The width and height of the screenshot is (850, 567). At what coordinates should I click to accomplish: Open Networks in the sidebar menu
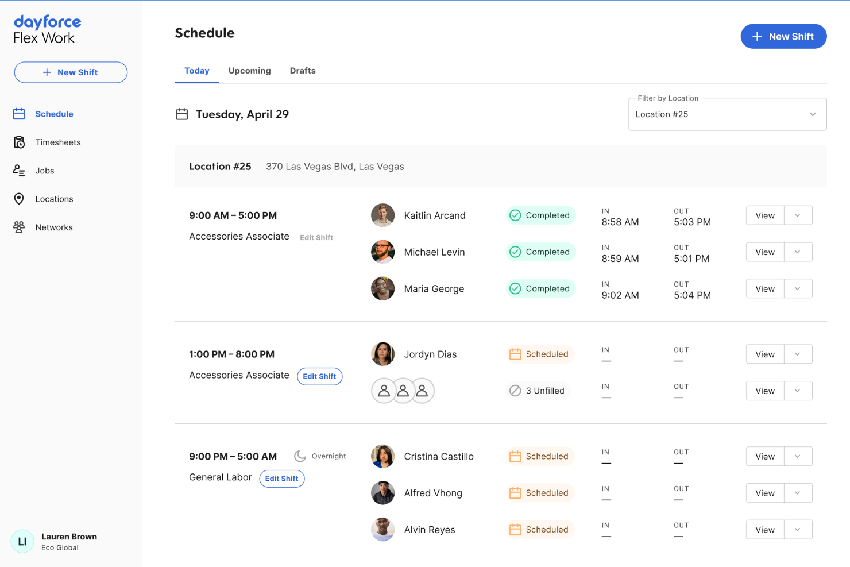pos(54,227)
